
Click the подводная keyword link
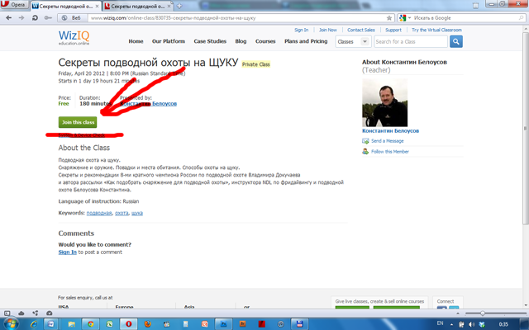point(98,213)
